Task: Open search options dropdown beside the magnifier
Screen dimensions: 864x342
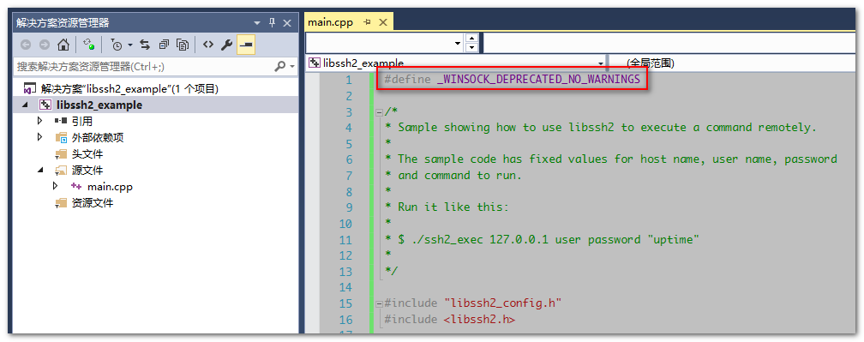Action: [x=292, y=67]
